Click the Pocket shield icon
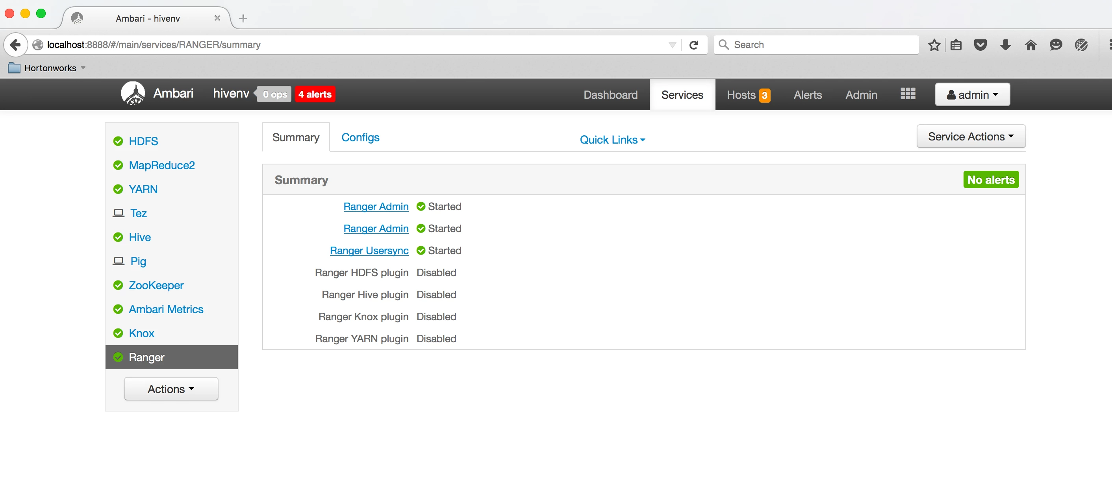The width and height of the screenshot is (1112, 502). (980, 45)
